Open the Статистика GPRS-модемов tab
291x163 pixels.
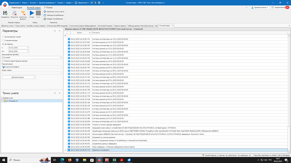[x=57, y=26]
